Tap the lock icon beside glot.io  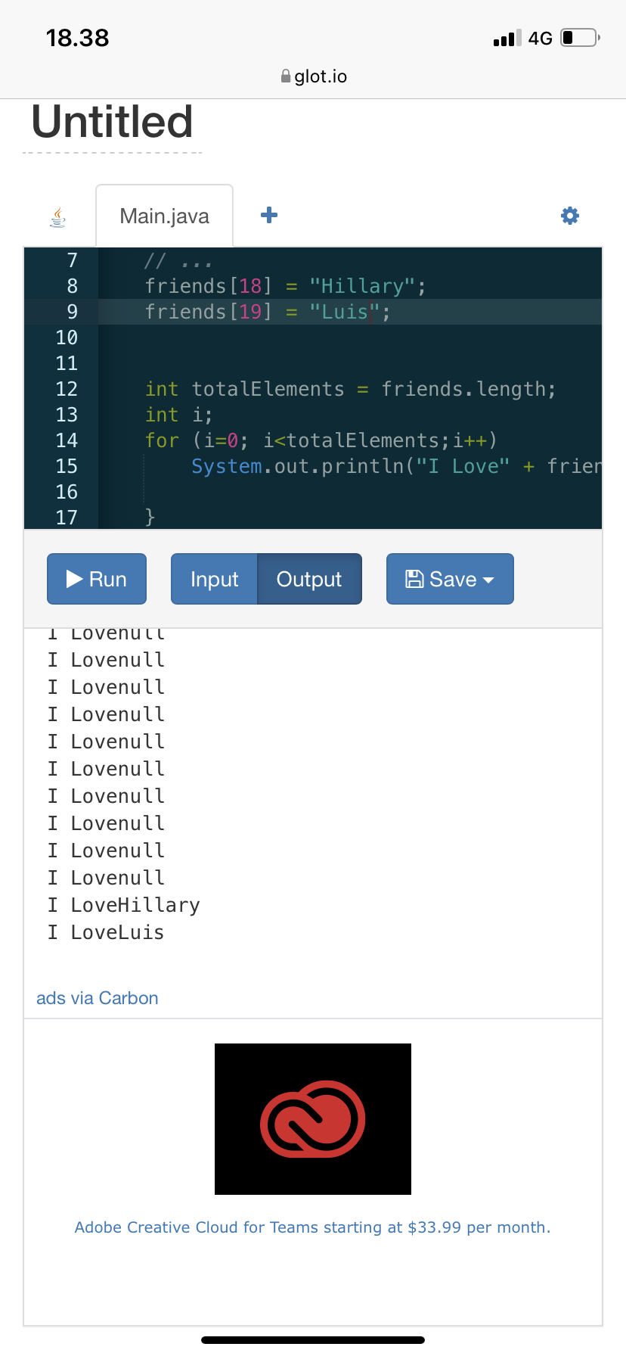click(x=286, y=76)
